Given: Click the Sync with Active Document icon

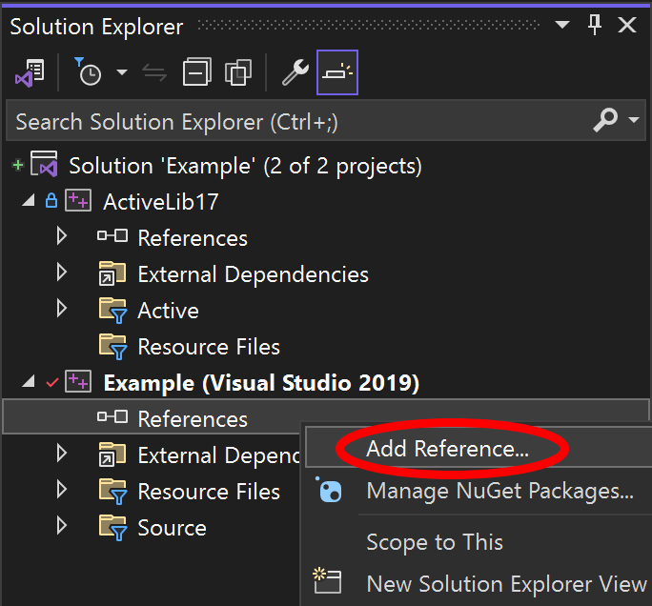Looking at the screenshot, I should click(x=153, y=73).
